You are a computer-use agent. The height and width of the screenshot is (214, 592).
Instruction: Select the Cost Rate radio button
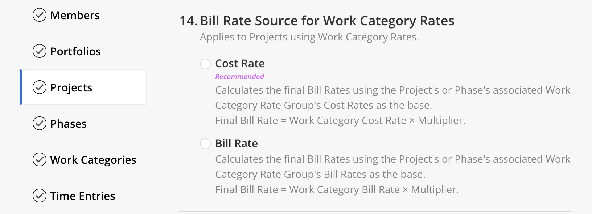205,64
